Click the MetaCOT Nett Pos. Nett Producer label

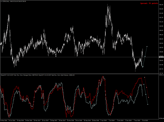click(x=56, y=75)
